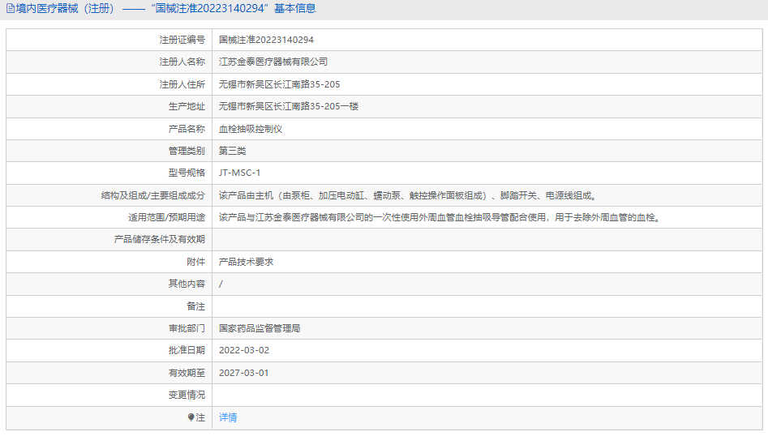Select approval date 2022-03-02

point(244,350)
